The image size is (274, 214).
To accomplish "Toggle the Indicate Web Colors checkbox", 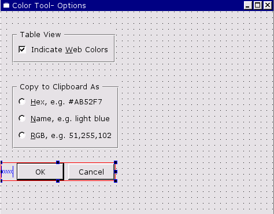I will tap(22, 49).
